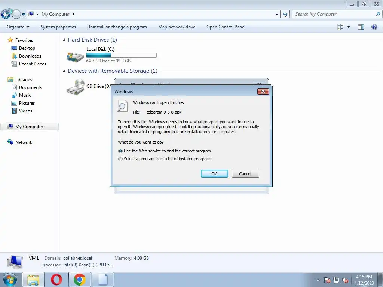Click the Local Disk (C:) drive icon
383x287 pixels.
pyautogui.click(x=75, y=57)
